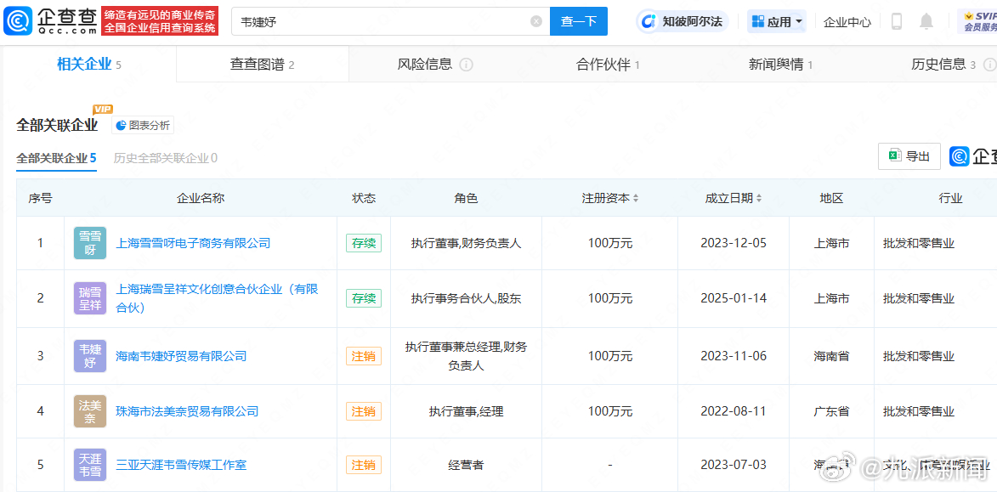Click 广东省 region cell
The width and height of the screenshot is (997, 492).
[831, 411]
